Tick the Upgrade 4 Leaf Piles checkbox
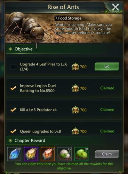 13,67
